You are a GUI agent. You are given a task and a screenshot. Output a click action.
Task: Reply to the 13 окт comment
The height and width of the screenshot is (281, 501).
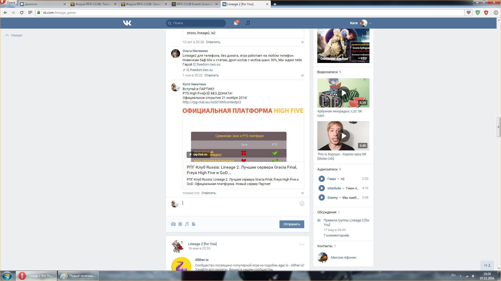[x=213, y=42]
